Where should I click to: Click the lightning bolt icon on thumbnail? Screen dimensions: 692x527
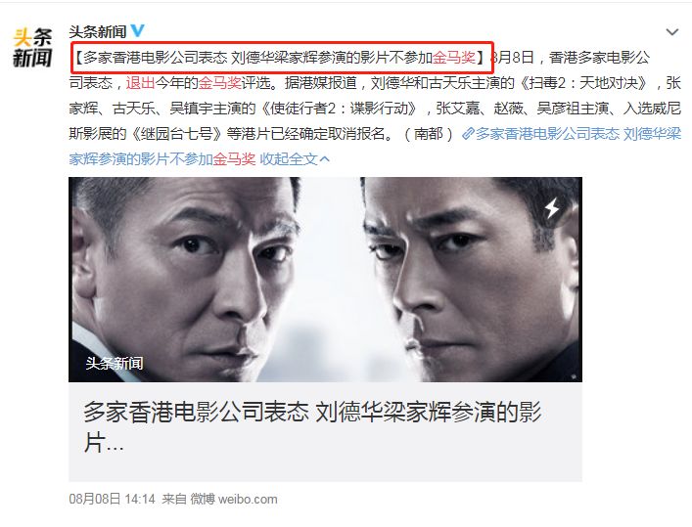(x=552, y=207)
